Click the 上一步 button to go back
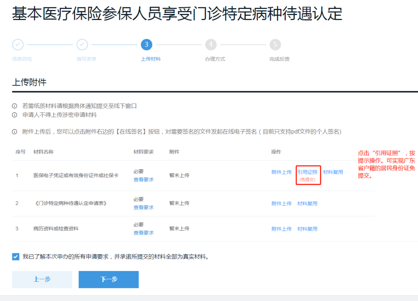 tap(42, 279)
